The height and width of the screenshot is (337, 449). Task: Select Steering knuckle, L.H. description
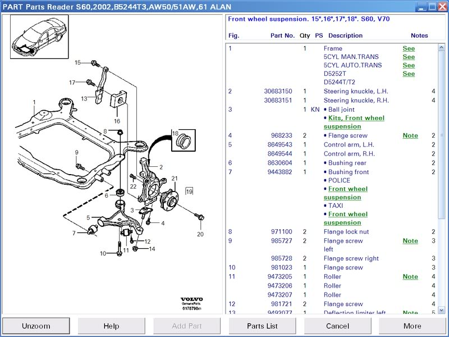(356, 91)
